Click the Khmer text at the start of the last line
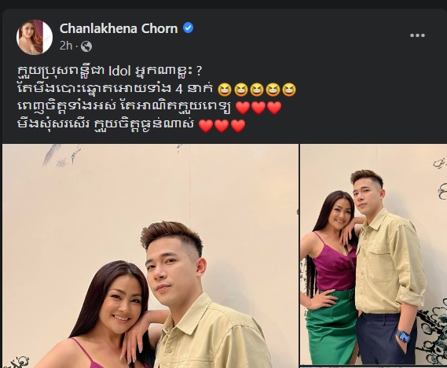This screenshot has width=447, height=368. [x=54, y=125]
